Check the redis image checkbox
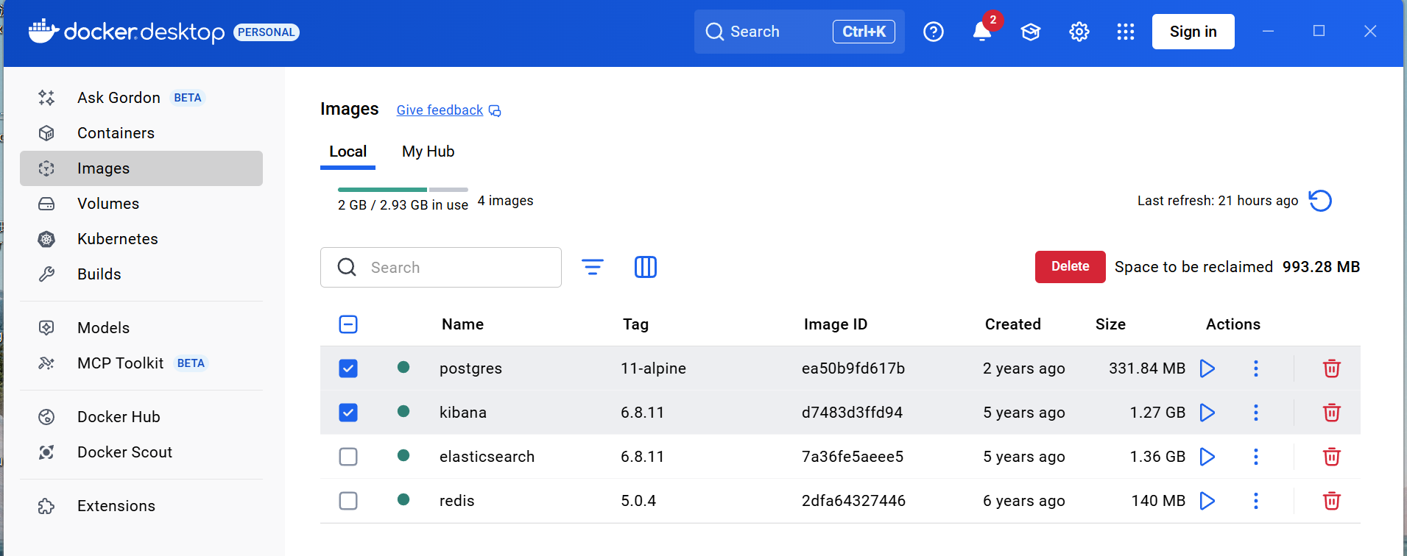1407x556 pixels. tap(348, 501)
